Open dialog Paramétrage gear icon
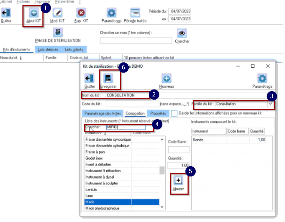The image size is (285, 222). (262, 78)
